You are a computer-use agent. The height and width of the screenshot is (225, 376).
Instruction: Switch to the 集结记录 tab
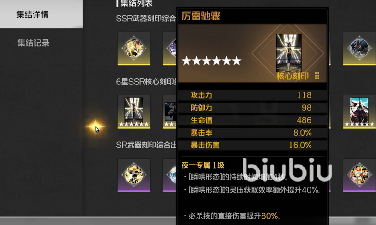(x=33, y=43)
